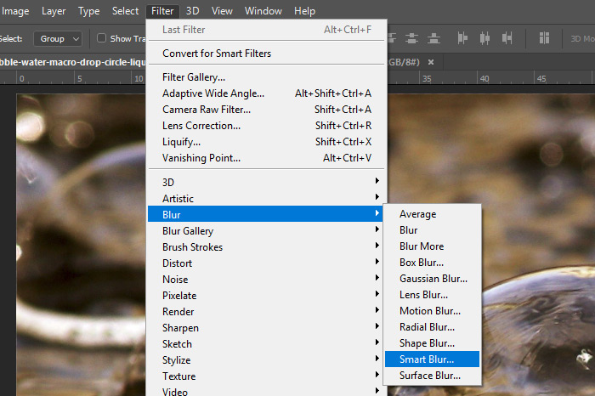Open the Surface Blur dialog
Image resolution: width=595 pixels, height=396 pixels.
432,376
